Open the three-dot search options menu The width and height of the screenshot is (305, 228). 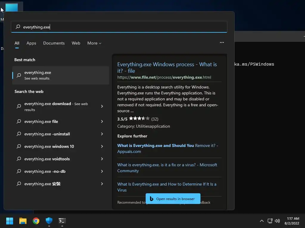point(222,42)
